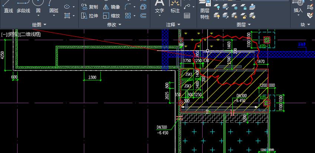Click the XZD-3 label in the drawing
This screenshot has height=153, width=315.
(x=265, y=46)
